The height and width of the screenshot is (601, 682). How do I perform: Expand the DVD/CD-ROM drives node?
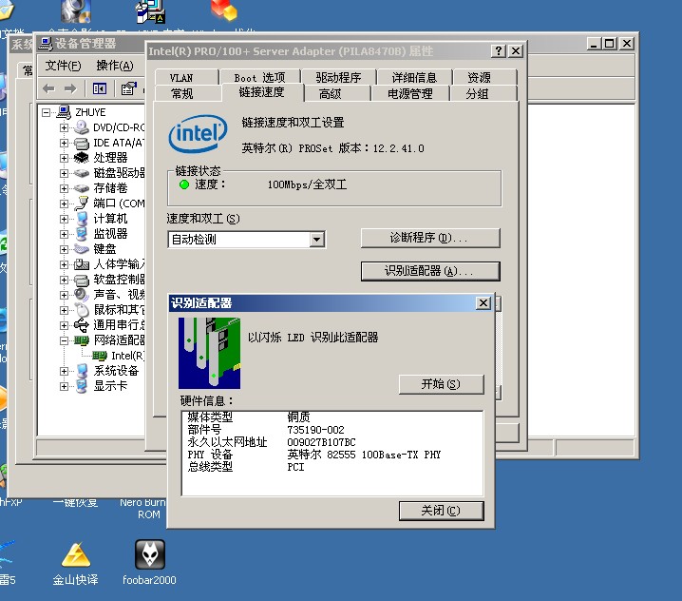click(65, 127)
